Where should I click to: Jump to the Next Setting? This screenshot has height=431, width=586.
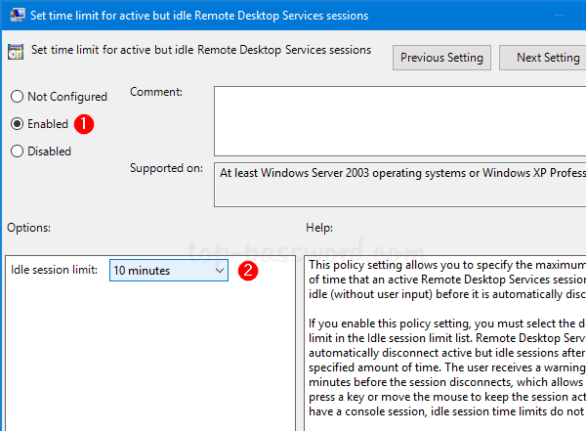pos(545,58)
